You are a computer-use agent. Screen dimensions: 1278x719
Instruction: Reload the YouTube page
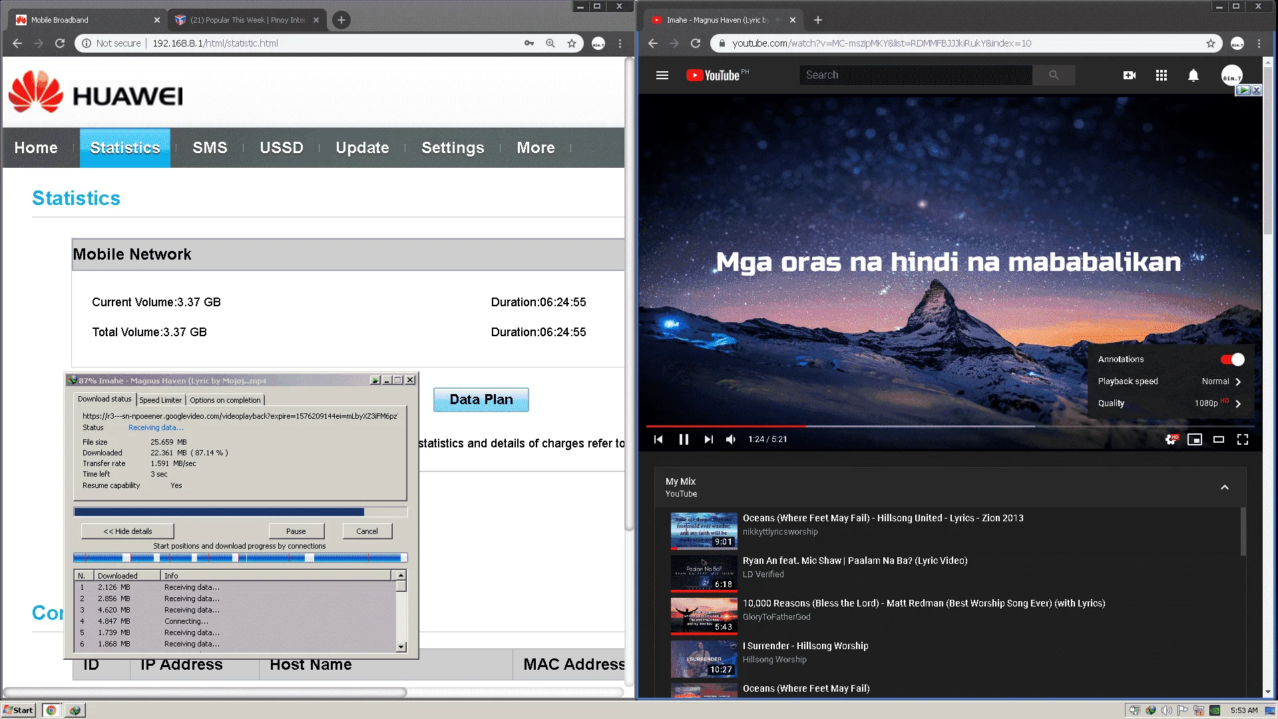click(696, 43)
